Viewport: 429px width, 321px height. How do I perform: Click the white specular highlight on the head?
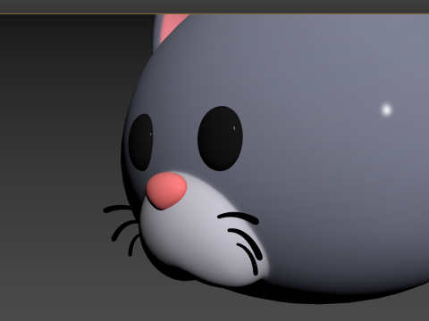click(387, 110)
